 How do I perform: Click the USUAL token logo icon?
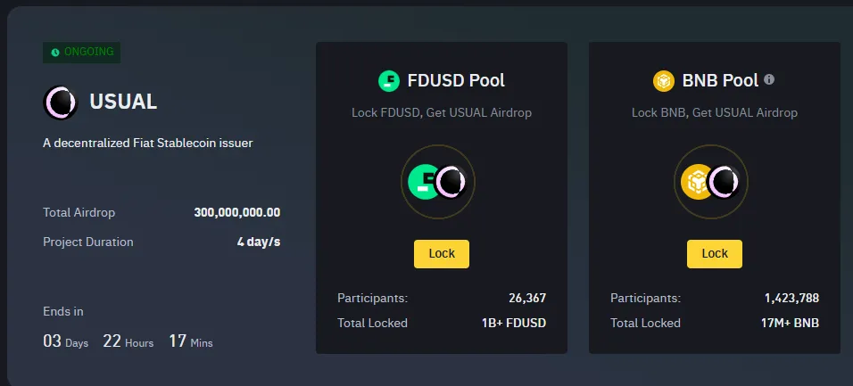point(61,103)
